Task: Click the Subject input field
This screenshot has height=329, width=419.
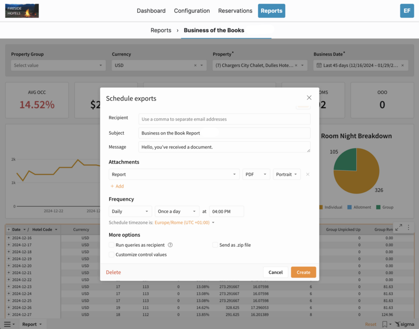Action: point(225,133)
